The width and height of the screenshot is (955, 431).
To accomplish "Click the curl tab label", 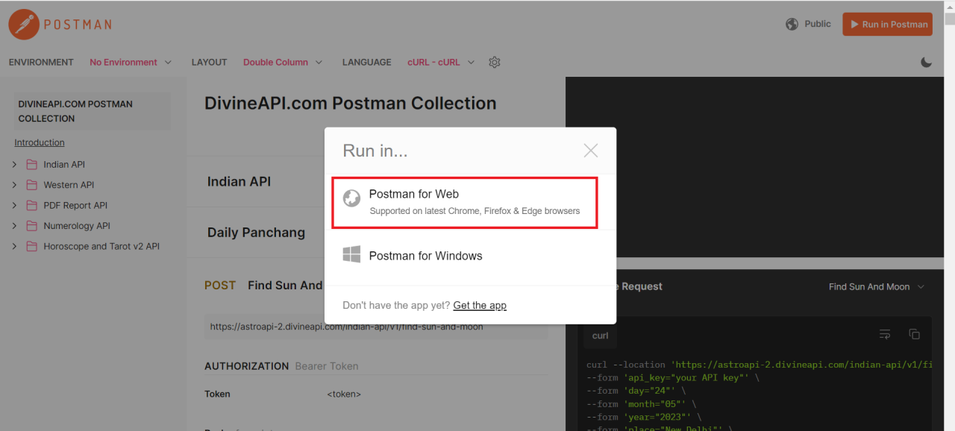I will point(601,336).
